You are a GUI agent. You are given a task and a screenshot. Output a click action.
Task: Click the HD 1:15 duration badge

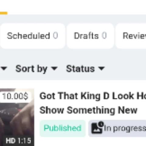coord(18,141)
